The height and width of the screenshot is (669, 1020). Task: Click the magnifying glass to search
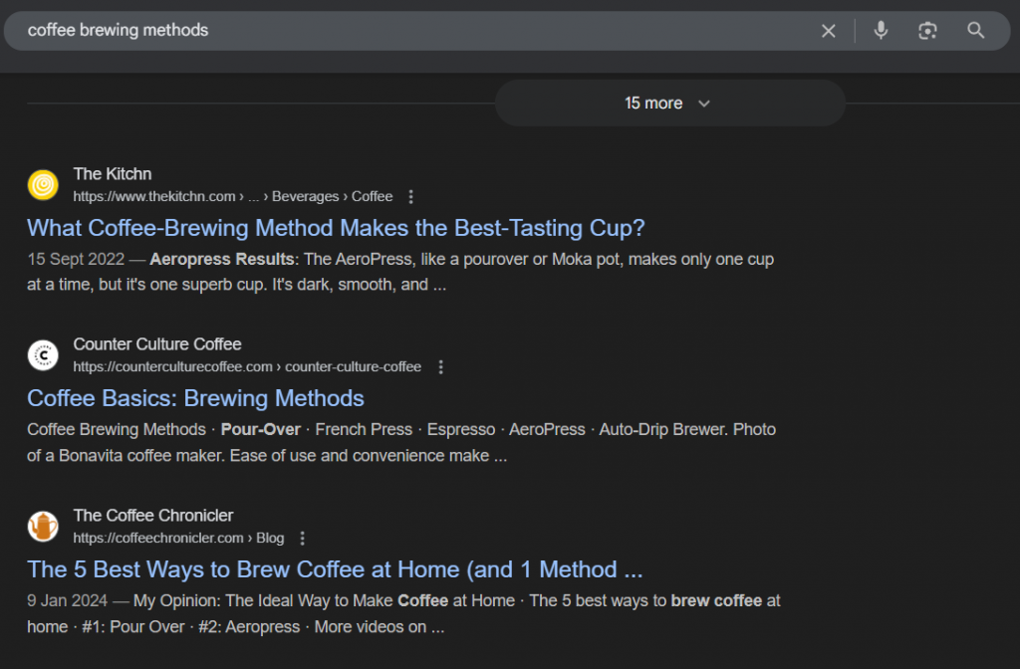[975, 30]
